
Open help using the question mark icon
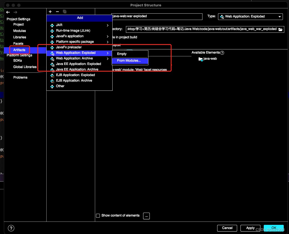pyautogui.click(x=11, y=228)
